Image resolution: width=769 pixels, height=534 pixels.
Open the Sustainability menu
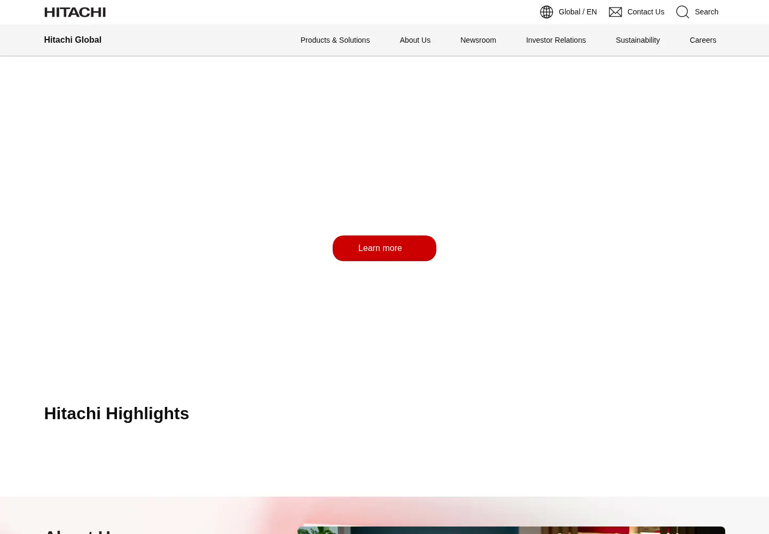click(x=638, y=40)
